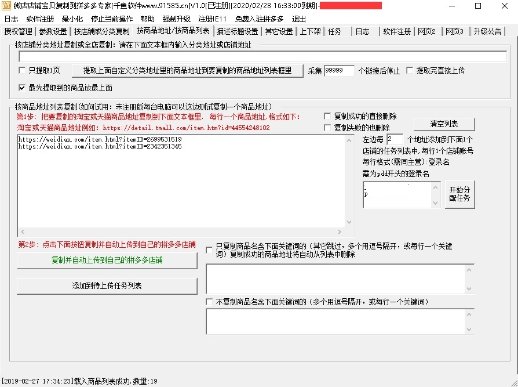Open the 其它设置 tab
Image resolution: width=518 pixels, height=387 pixels.
click(279, 31)
